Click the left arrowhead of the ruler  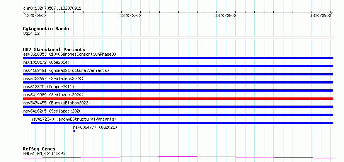click(24, 12)
